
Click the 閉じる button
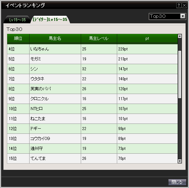[x=177, y=182]
